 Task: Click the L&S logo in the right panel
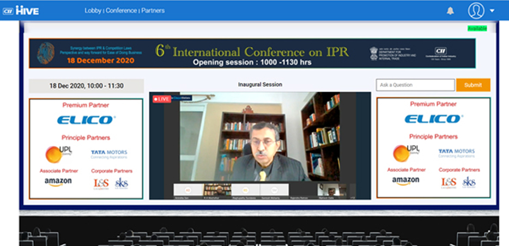pos(449,183)
